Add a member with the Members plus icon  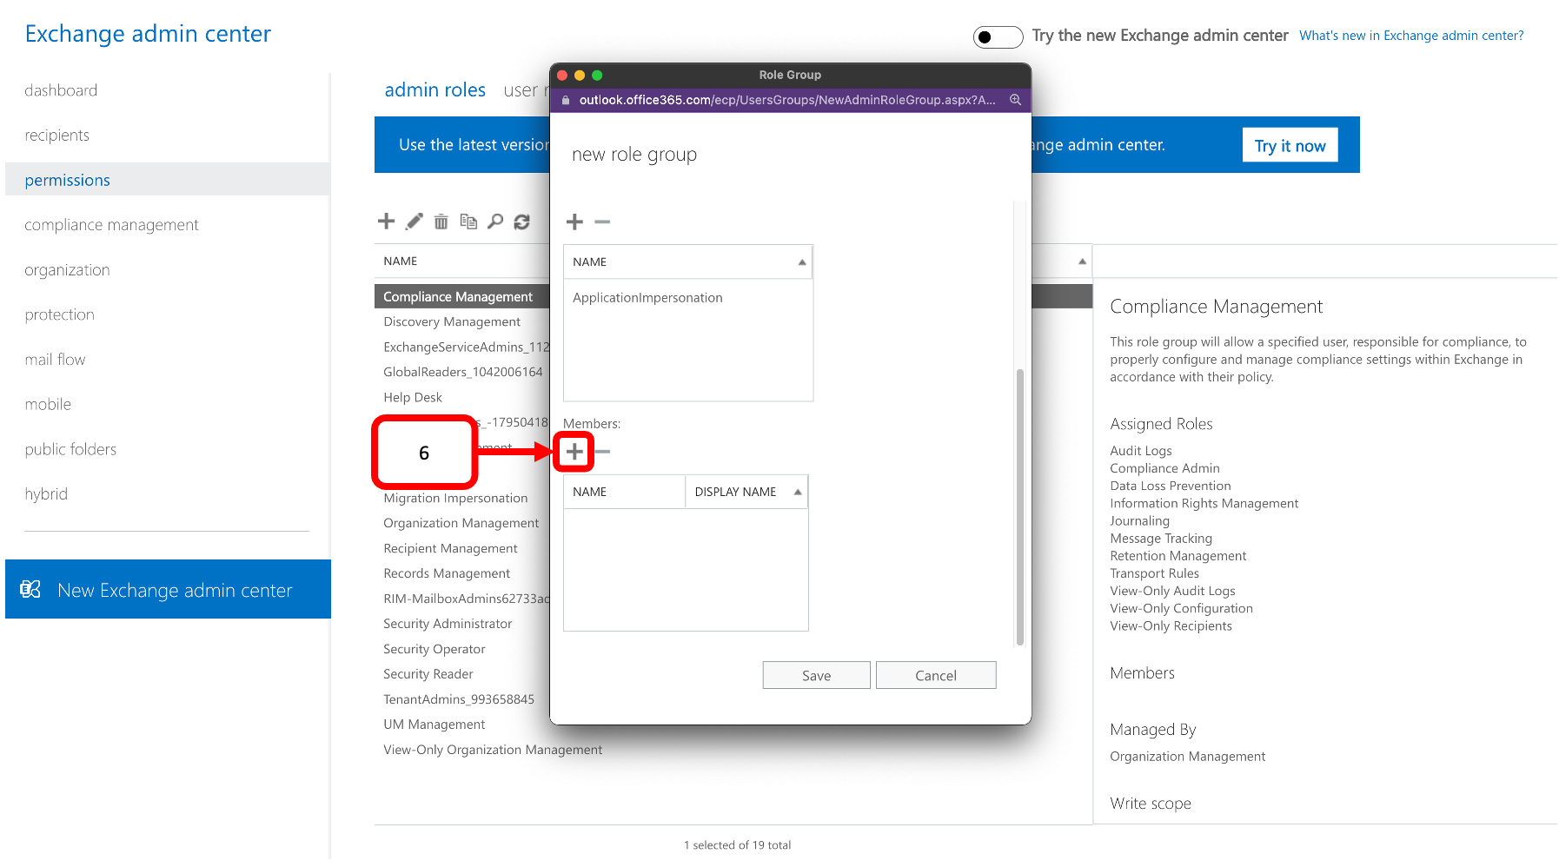pos(574,452)
